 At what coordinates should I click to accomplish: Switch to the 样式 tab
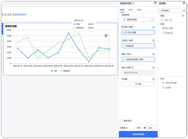click(131, 10)
